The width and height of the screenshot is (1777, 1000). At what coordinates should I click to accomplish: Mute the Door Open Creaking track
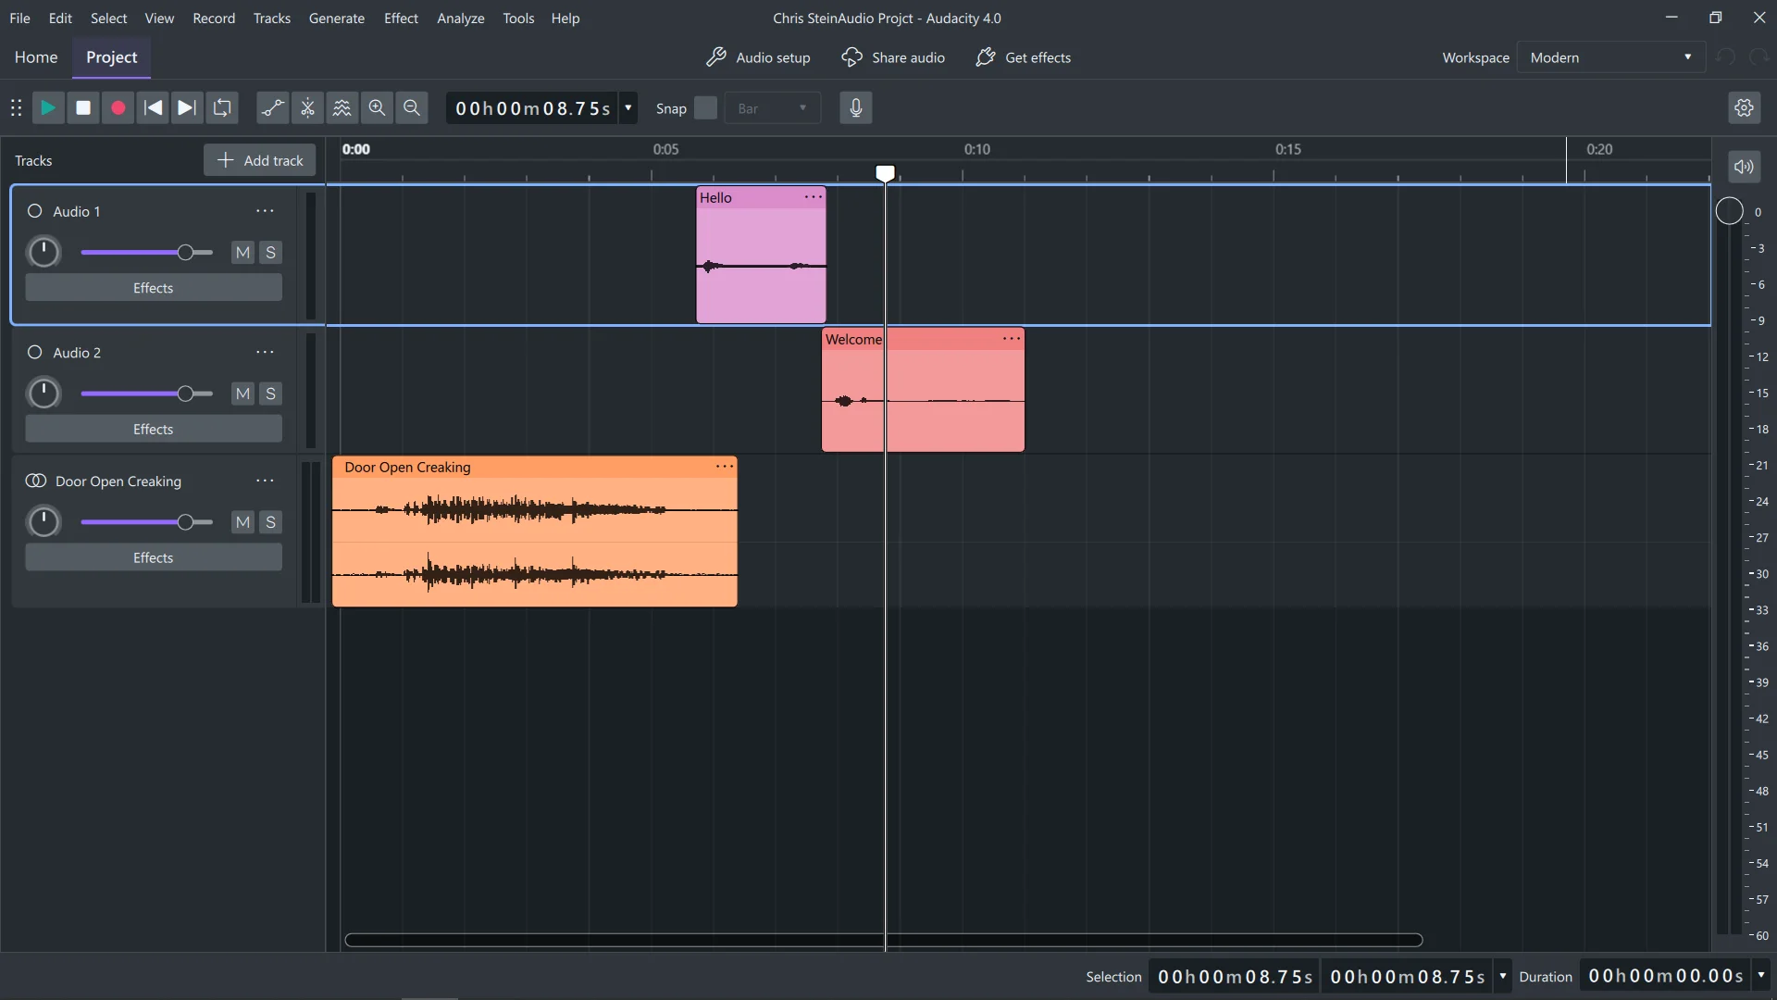(x=242, y=522)
